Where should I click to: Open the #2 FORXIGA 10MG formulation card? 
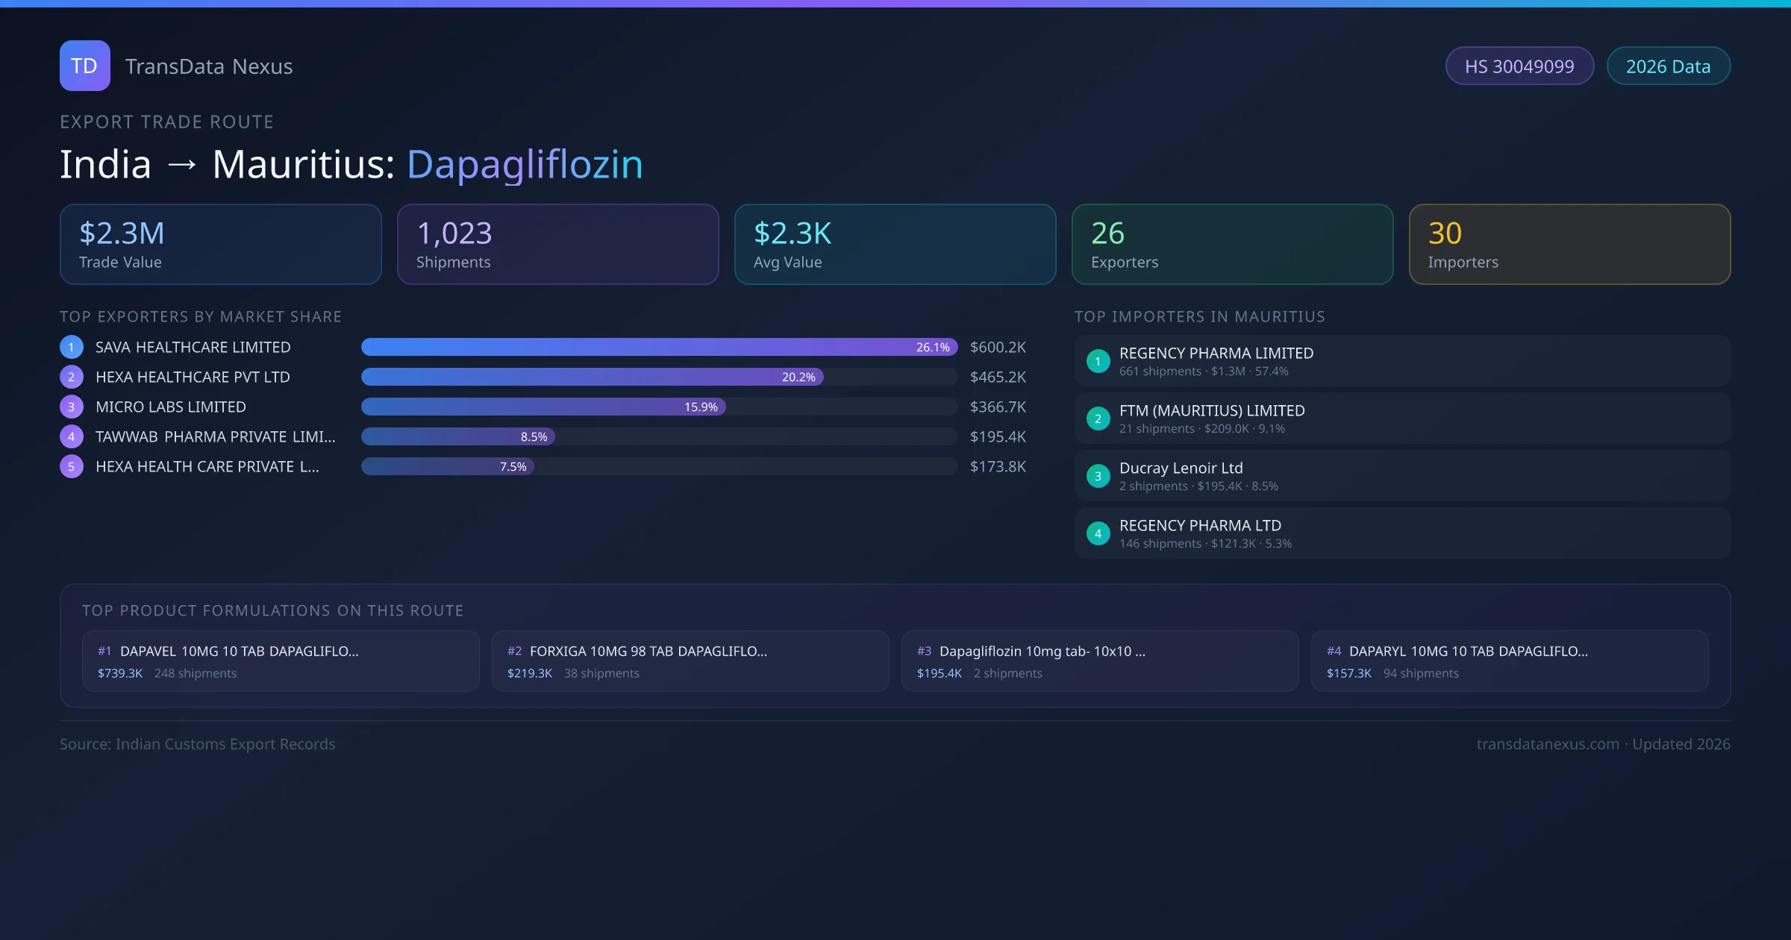(690, 661)
